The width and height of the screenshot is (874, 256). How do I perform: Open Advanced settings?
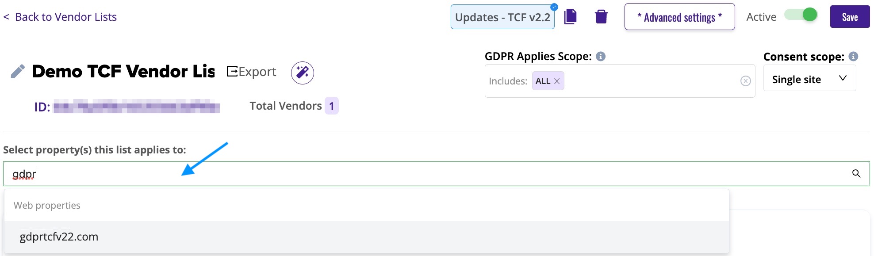click(679, 17)
